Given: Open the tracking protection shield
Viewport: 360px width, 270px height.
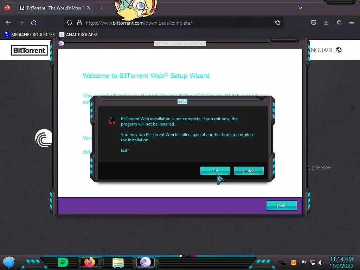Looking at the screenshot, I should (x=70, y=22).
